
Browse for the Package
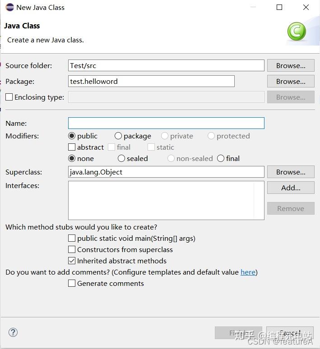(291, 81)
